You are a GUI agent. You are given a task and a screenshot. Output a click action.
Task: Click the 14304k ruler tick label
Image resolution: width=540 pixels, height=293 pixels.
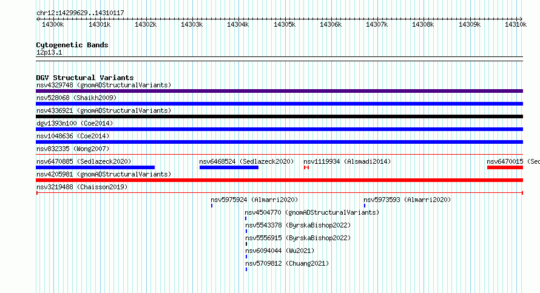[238, 24]
